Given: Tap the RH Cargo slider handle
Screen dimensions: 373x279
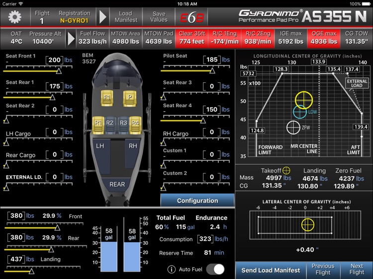Looking at the screenshot, I should click(x=164, y=143).
